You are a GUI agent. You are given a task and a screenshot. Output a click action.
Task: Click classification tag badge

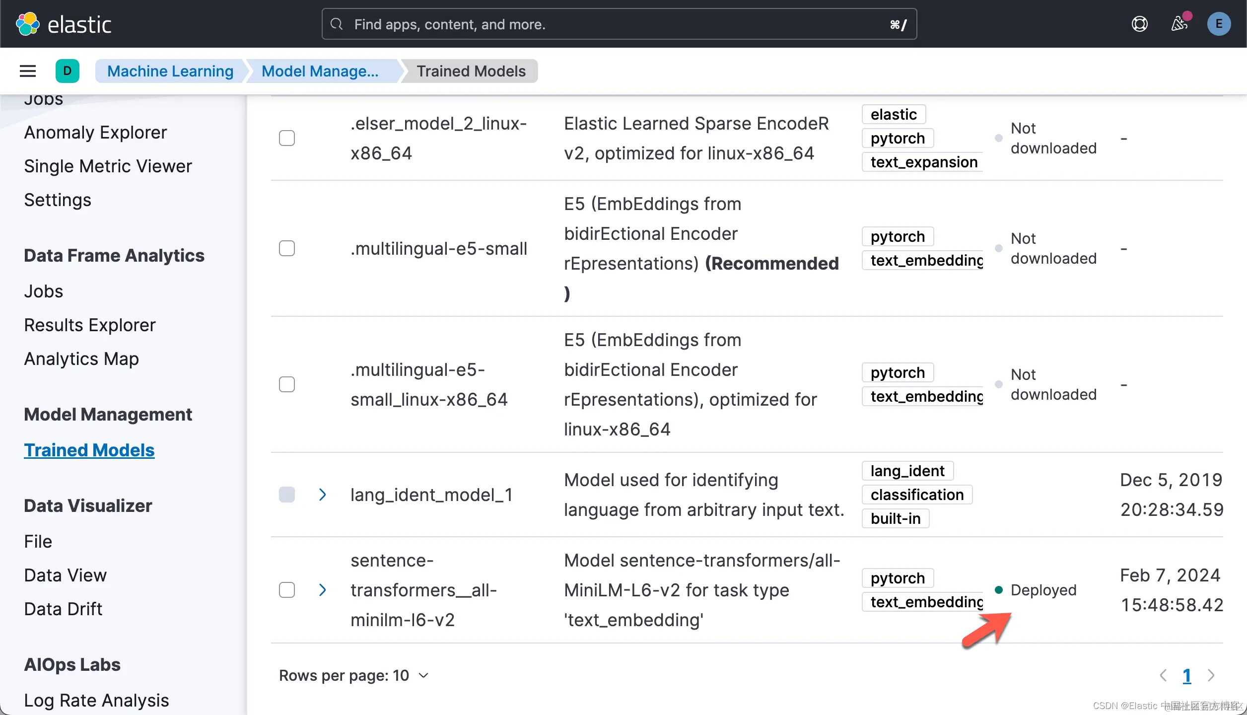[x=917, y=495]
